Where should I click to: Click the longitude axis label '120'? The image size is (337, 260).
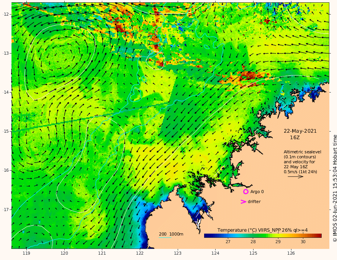pos(64,253)
